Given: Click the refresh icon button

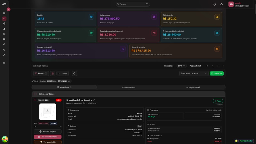Looking at the screenshot, I should 74,73.
